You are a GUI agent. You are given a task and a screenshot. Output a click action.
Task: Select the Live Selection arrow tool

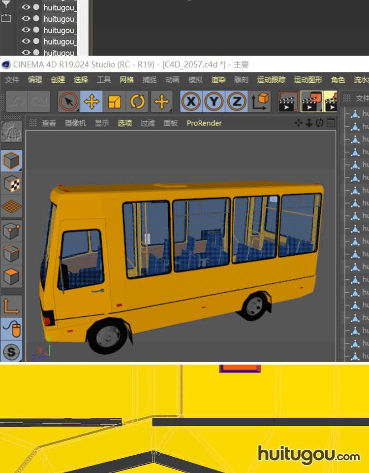(69, 102)
